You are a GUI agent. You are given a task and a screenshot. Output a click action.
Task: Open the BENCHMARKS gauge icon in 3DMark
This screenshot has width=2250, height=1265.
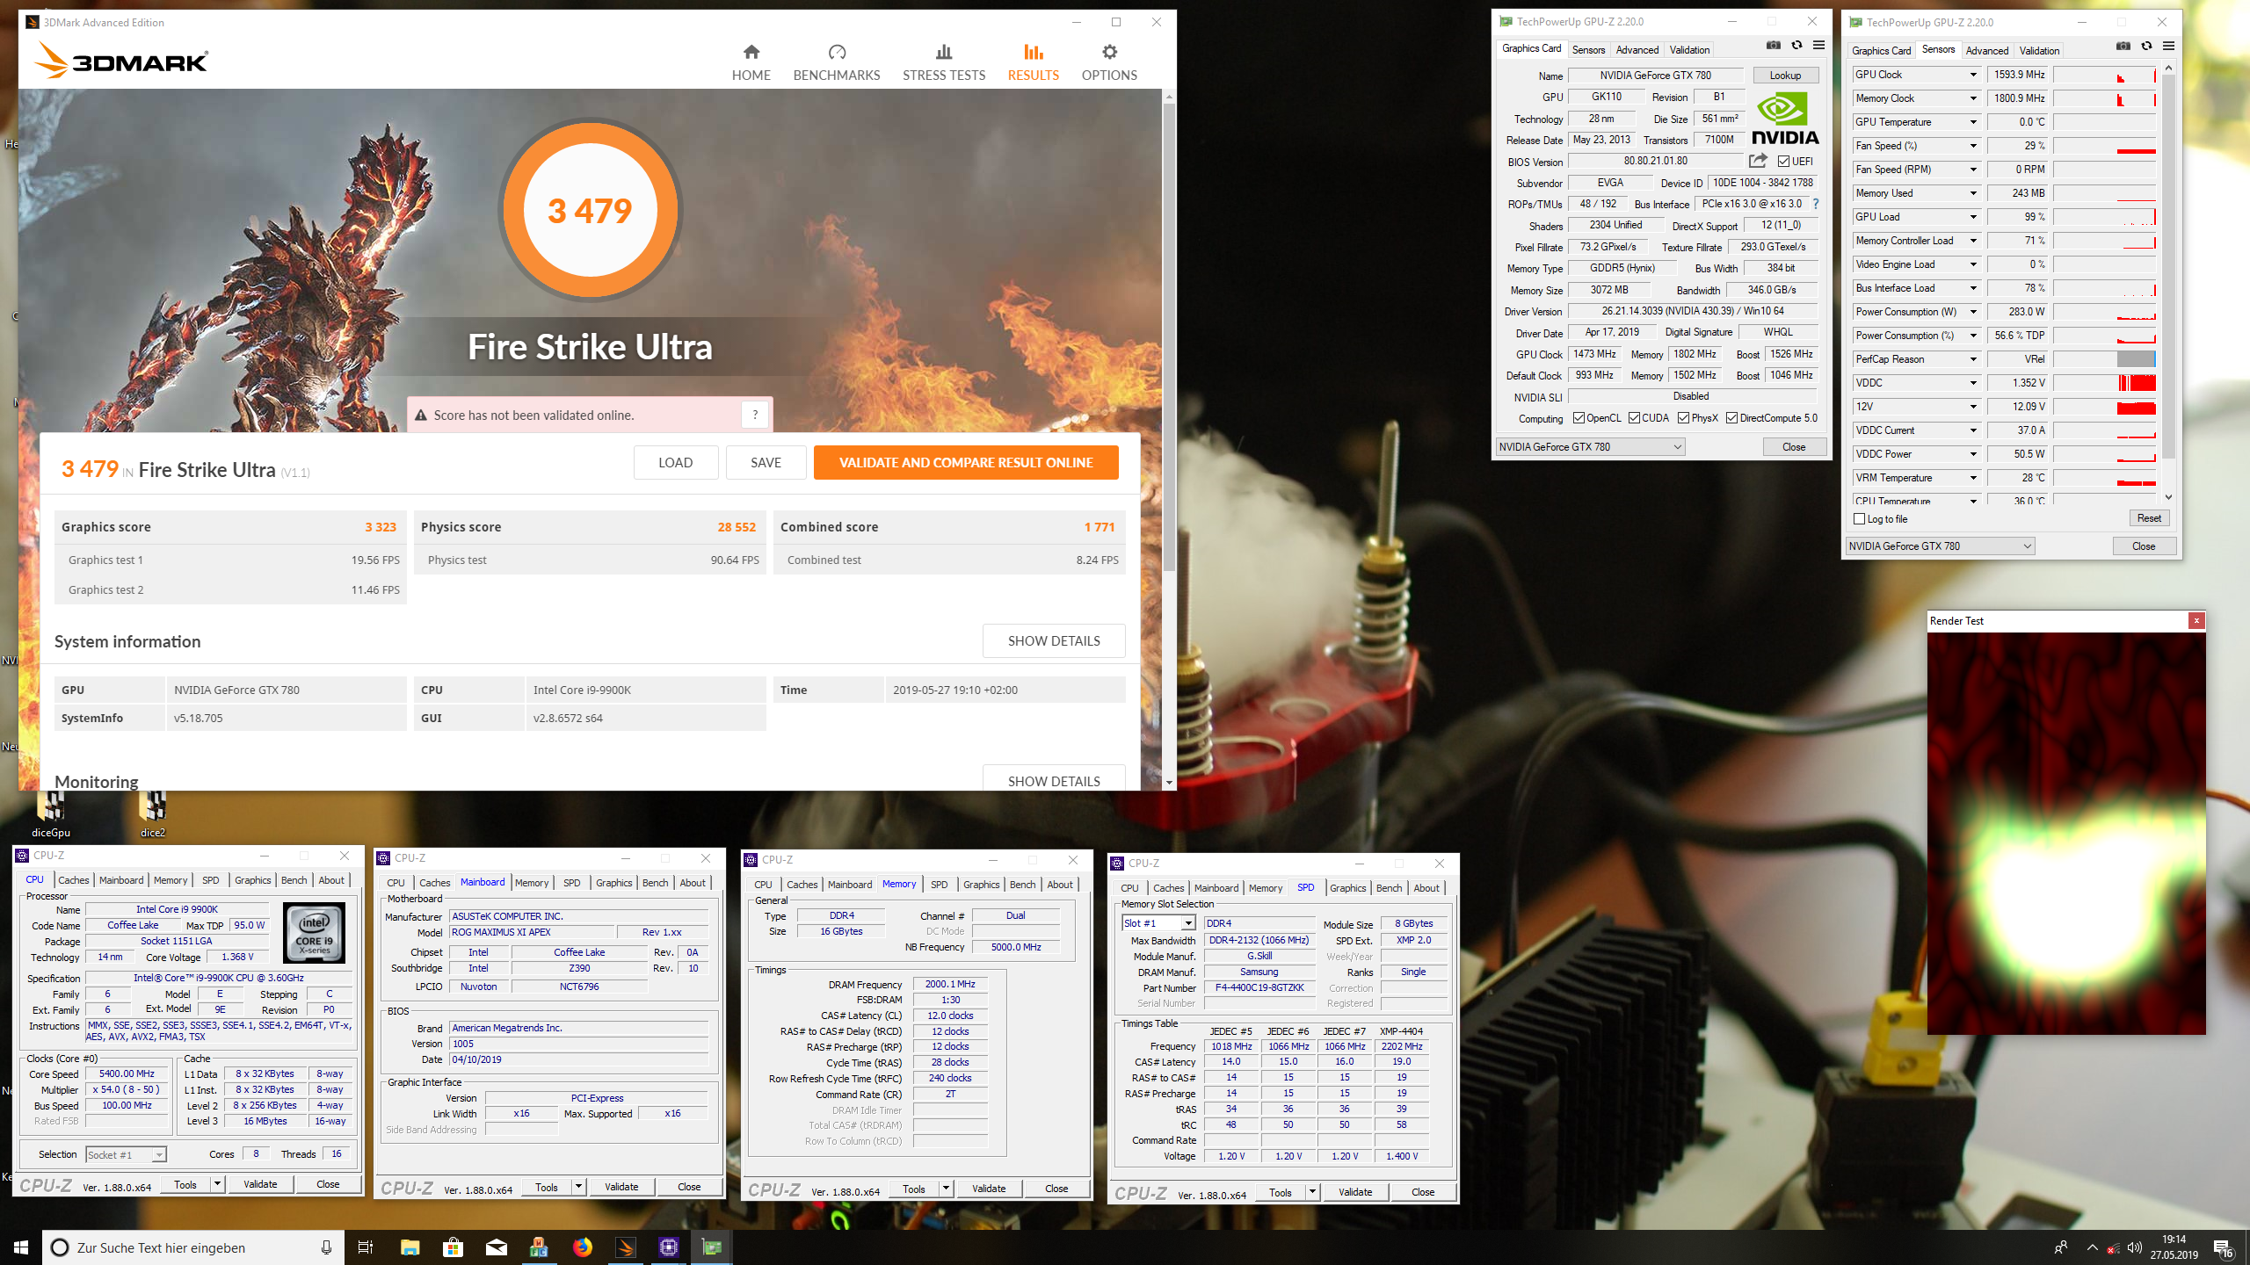pyautogui.click(x=837, y=52)
